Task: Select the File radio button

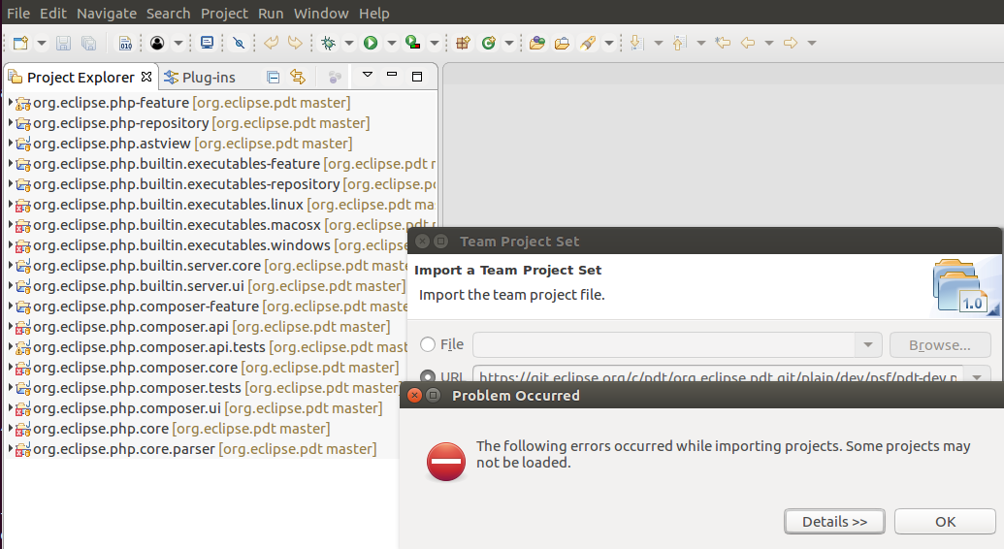Action: [428, 344]
